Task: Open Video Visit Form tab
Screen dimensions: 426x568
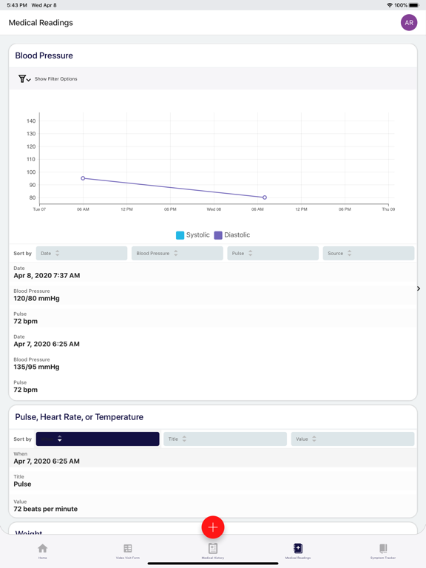Action: click(128, 551)
